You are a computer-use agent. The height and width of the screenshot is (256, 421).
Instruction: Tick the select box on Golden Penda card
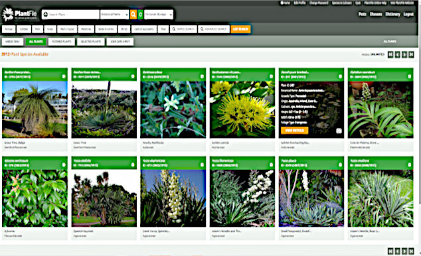click(x=271, y=76)
